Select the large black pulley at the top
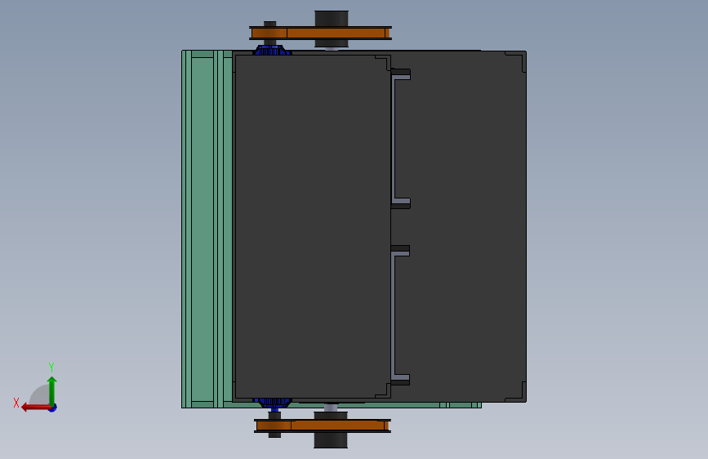Viewport: 708px width, 459px height. 332,19
